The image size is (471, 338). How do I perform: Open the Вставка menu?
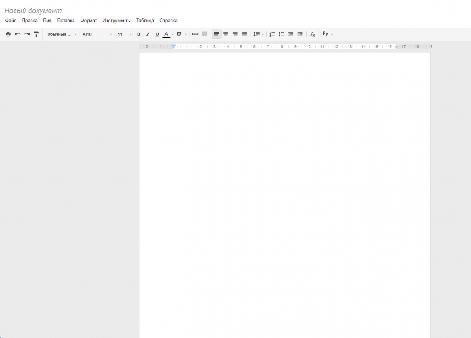[66, 21]
